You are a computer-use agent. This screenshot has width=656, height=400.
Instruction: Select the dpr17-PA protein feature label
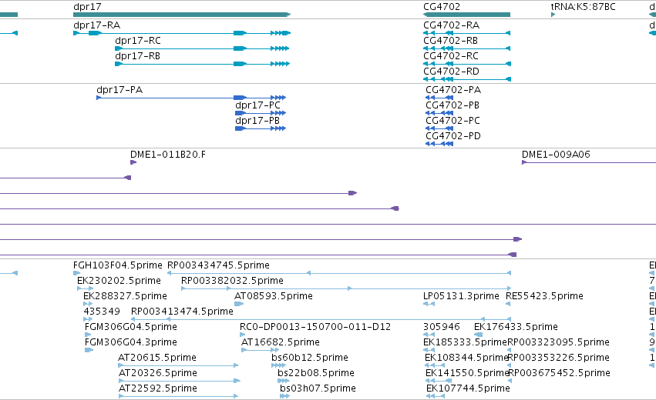tap(119, 90)
